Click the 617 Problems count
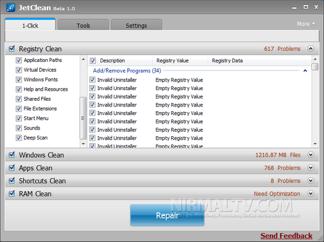Screen dimensions: 324x242 pyautogui.click(x=282, y=49)
